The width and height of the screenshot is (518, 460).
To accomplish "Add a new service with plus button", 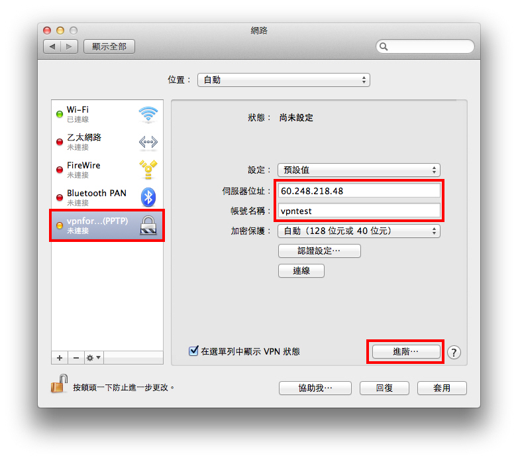I will (60, 358).
